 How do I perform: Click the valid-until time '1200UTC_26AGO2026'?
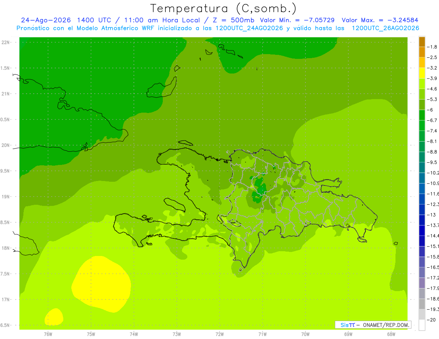[385, 28]
